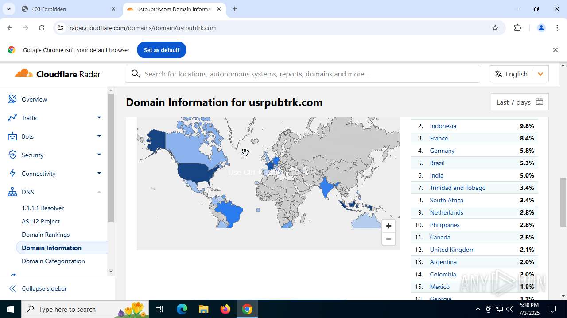Image resolution: width=567 pixels, height=318 pixels.
Task: Zoom out on the map
Action: [x=388, y=239]
